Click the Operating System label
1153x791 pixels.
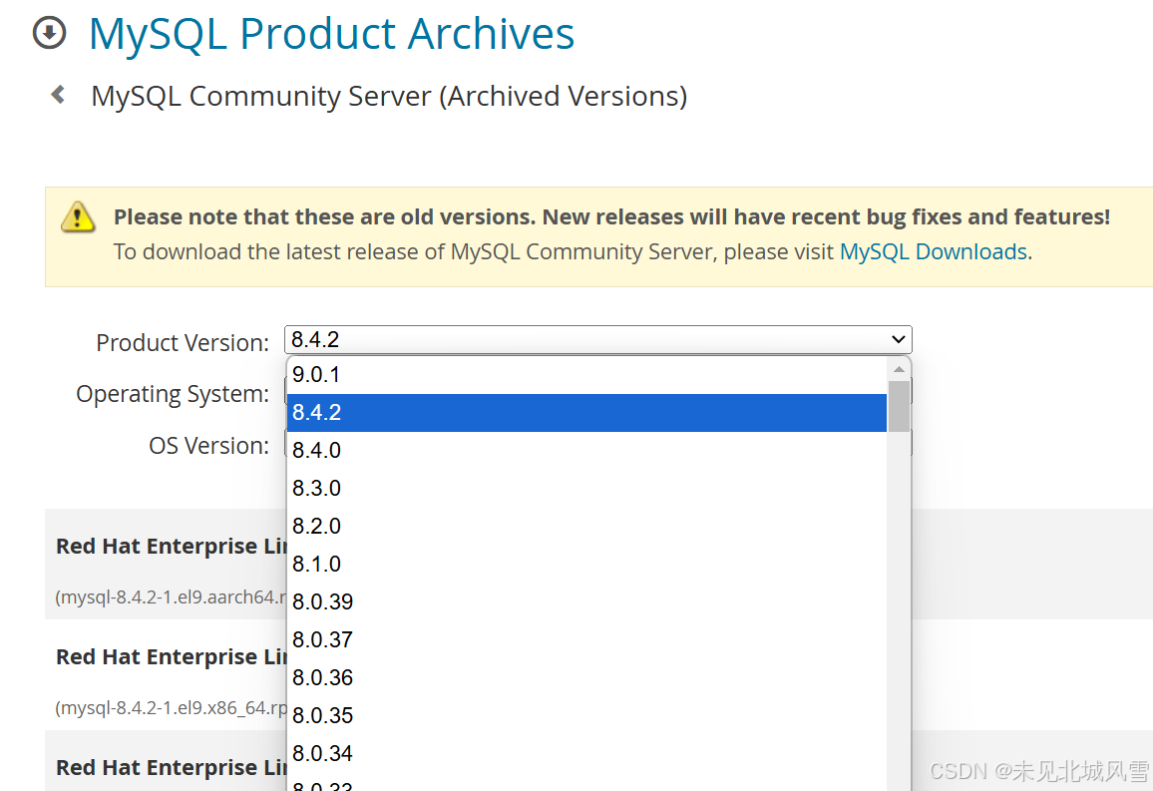click(173, 394)
